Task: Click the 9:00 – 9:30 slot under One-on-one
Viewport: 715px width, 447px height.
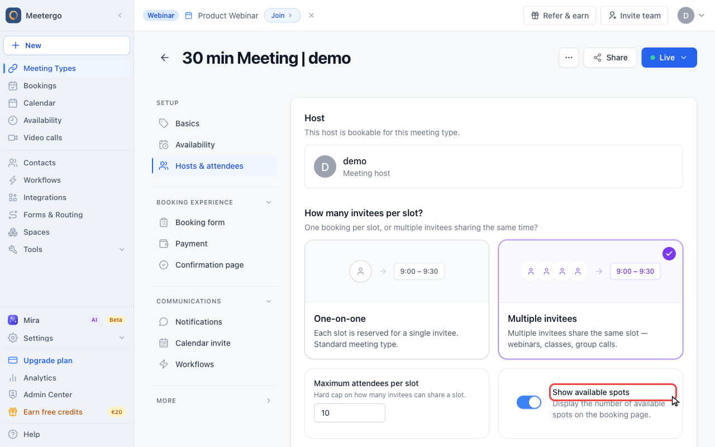Action: pyautogui.click(x=420, y=271)
